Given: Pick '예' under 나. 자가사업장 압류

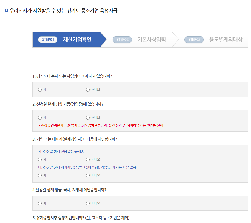Looking at the screenshot, I should click(40, 175).
